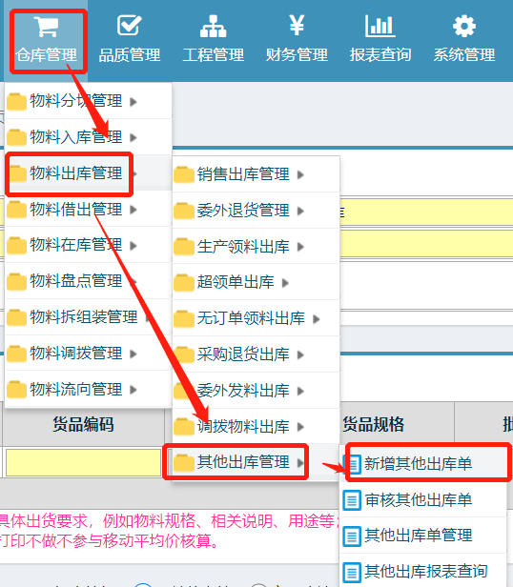Screen dimensions: 513x587
Task: Click the yellow 货品编码 input field
Action: pos(83,463)
